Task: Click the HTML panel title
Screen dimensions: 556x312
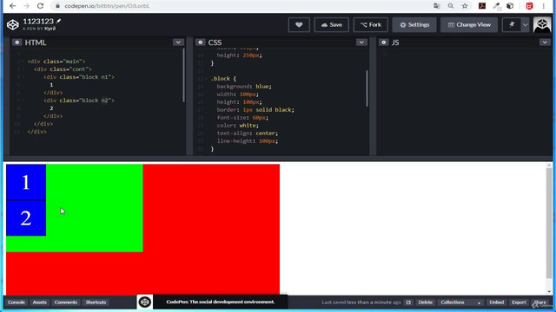Action: (36, 42)
